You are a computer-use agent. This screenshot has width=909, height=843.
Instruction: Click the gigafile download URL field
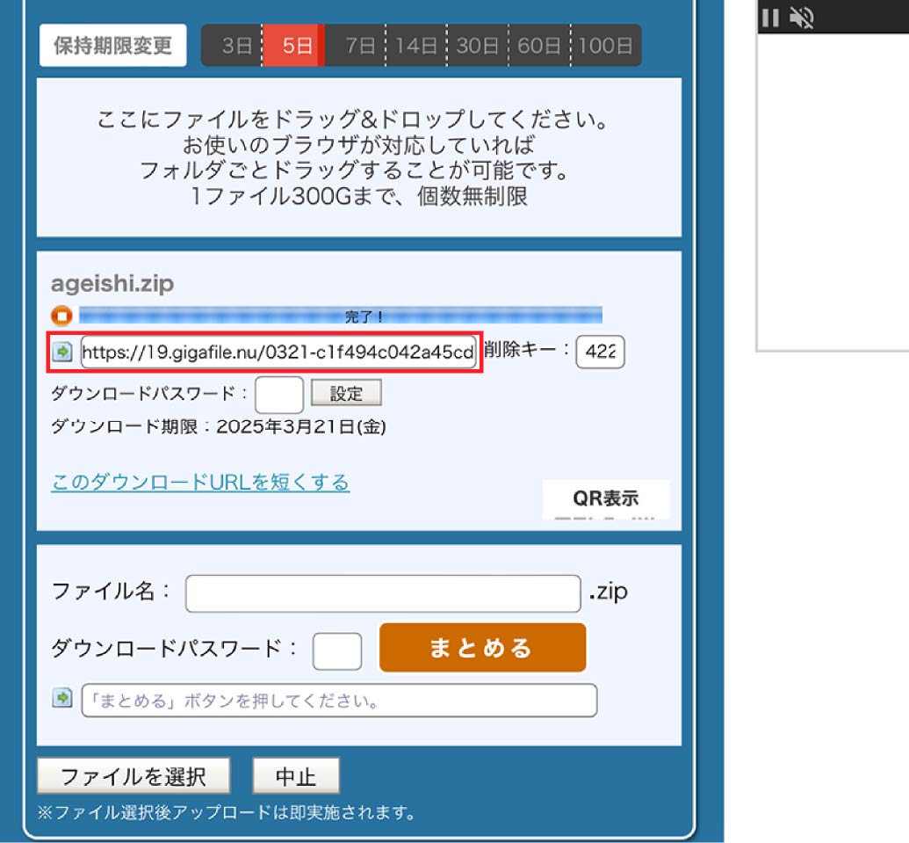coord(278,353)
